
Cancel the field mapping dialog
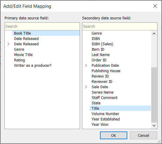coord(143,135)
